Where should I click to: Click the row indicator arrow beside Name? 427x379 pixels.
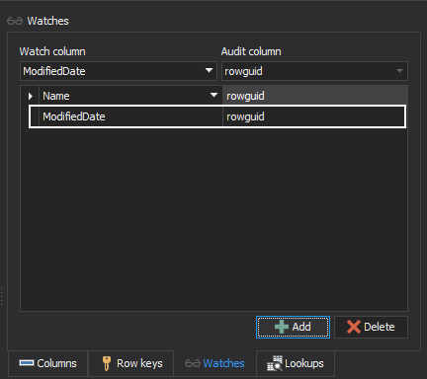pos(31,96)
